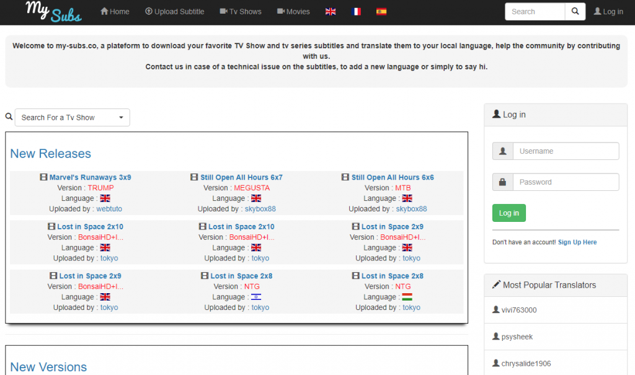
Task: Click the top Search text box
Action: pyautogui.click(x=535, y=12)
